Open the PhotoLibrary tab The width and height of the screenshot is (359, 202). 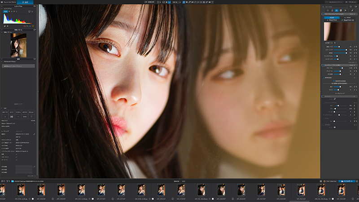8,2
